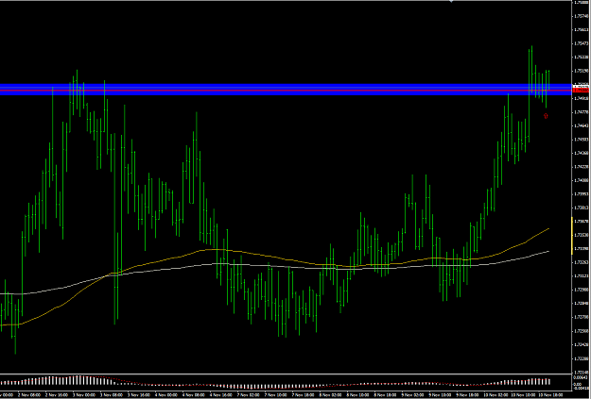Click the white histogram indicator in the sub-window
The height and width of the screenshot is (399, 591).
(275, 381)
